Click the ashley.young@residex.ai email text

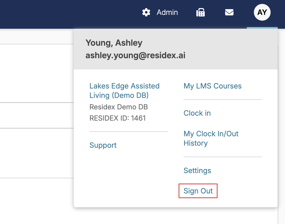coord(135,55)
